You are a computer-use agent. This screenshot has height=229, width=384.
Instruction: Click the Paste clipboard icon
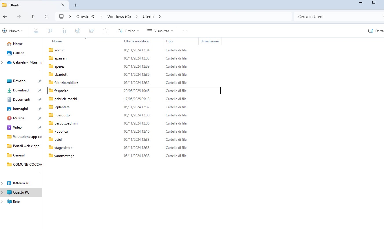(64, 31)
